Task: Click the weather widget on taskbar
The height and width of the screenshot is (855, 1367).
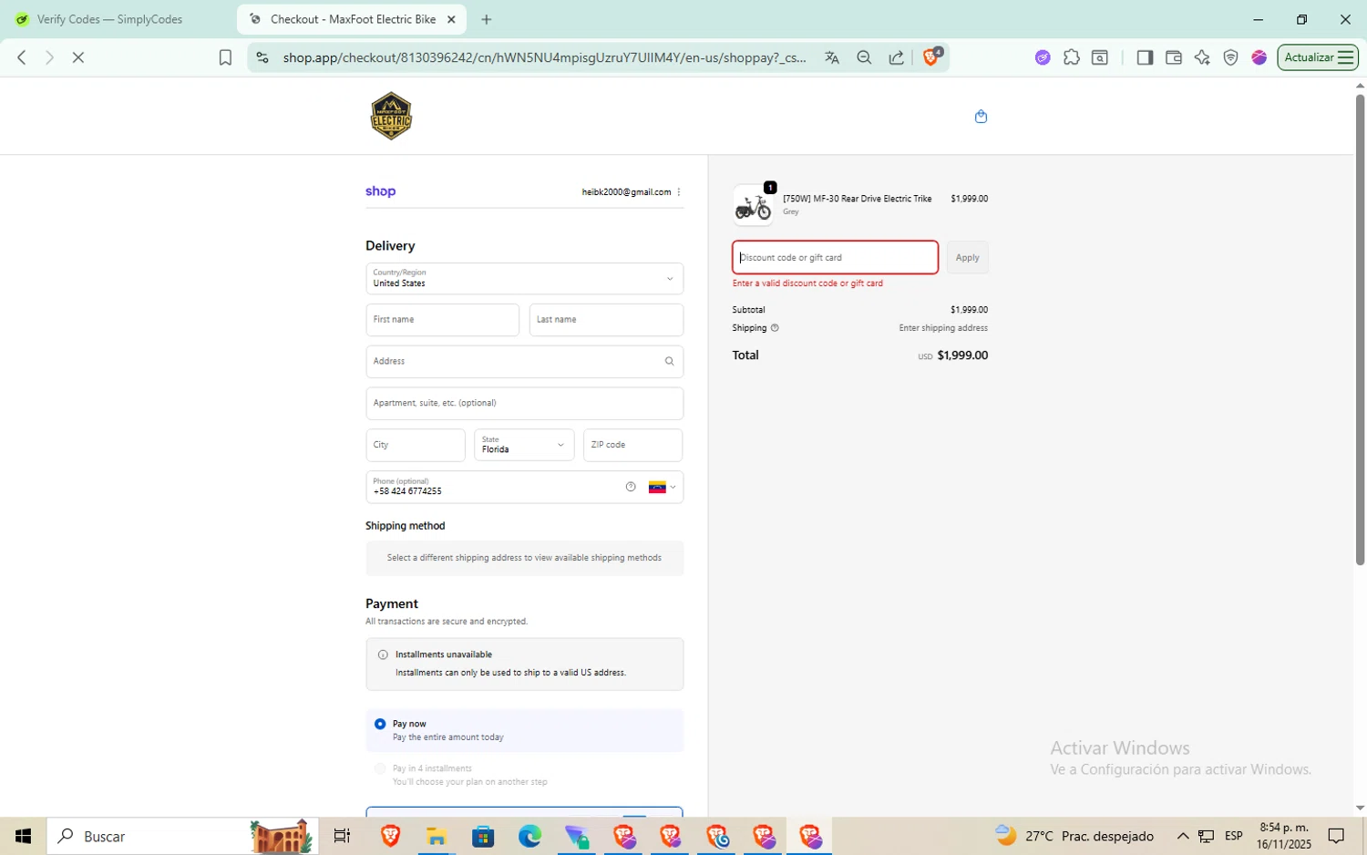Action: [1074, 836]
